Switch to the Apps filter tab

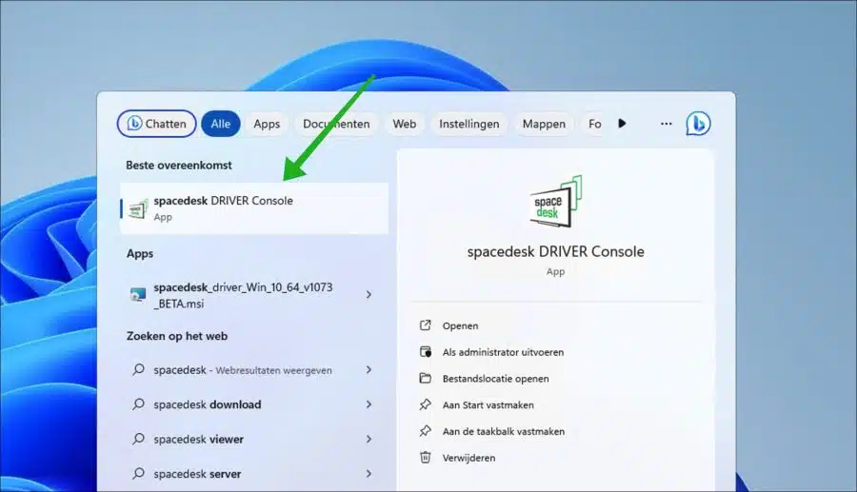[x=267, y=124]
